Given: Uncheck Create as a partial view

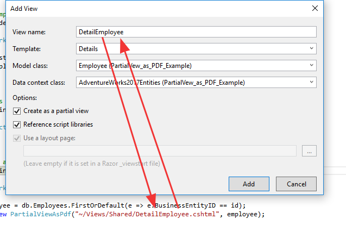Looking at the screenshot, I should pos(17,111).
